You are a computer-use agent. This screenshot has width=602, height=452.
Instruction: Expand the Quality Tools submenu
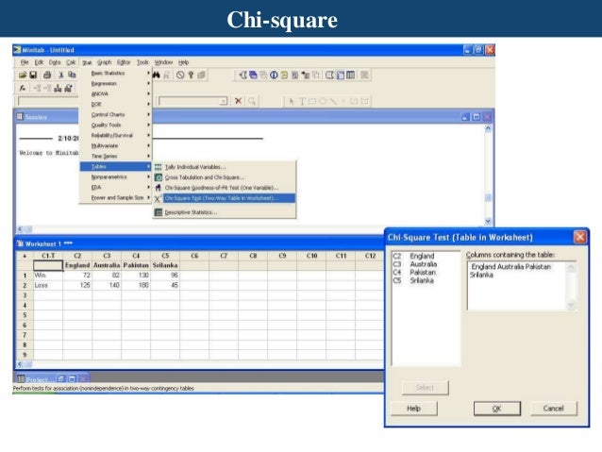[x=115, y=125]
